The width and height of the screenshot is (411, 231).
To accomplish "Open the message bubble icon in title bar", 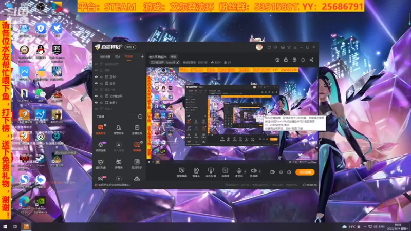I will pos(275,47).
